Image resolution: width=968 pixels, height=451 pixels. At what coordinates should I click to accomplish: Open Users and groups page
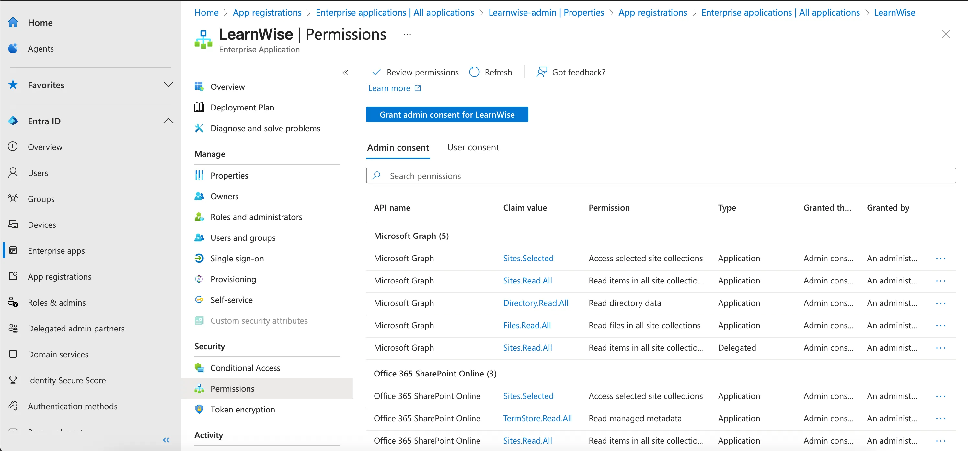tap(243, 237)
